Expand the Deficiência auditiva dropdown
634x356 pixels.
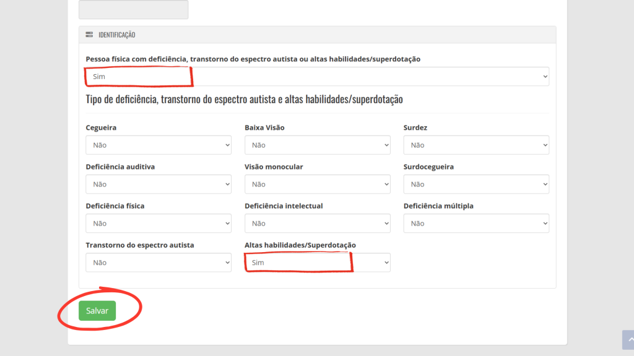158,184
